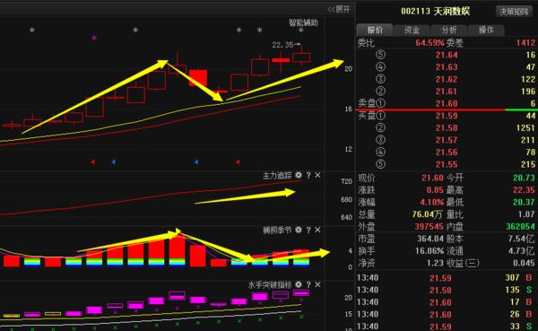Screen dimensions: 538x331
Task: Open settings gear for 捕捞季节 indicator
Action: coord(299,230)
